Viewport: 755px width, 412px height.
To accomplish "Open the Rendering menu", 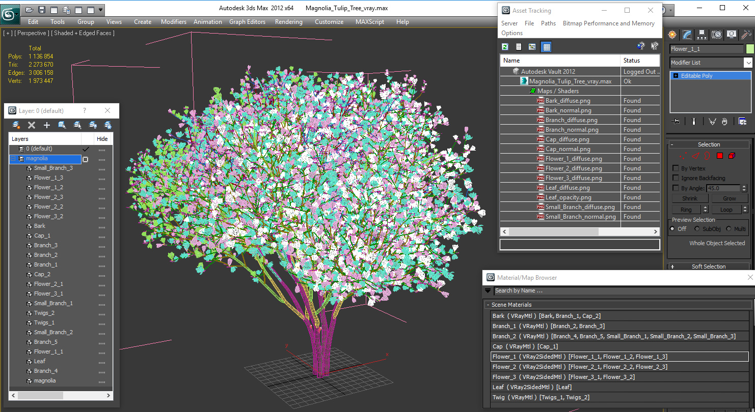I will 288,22.
